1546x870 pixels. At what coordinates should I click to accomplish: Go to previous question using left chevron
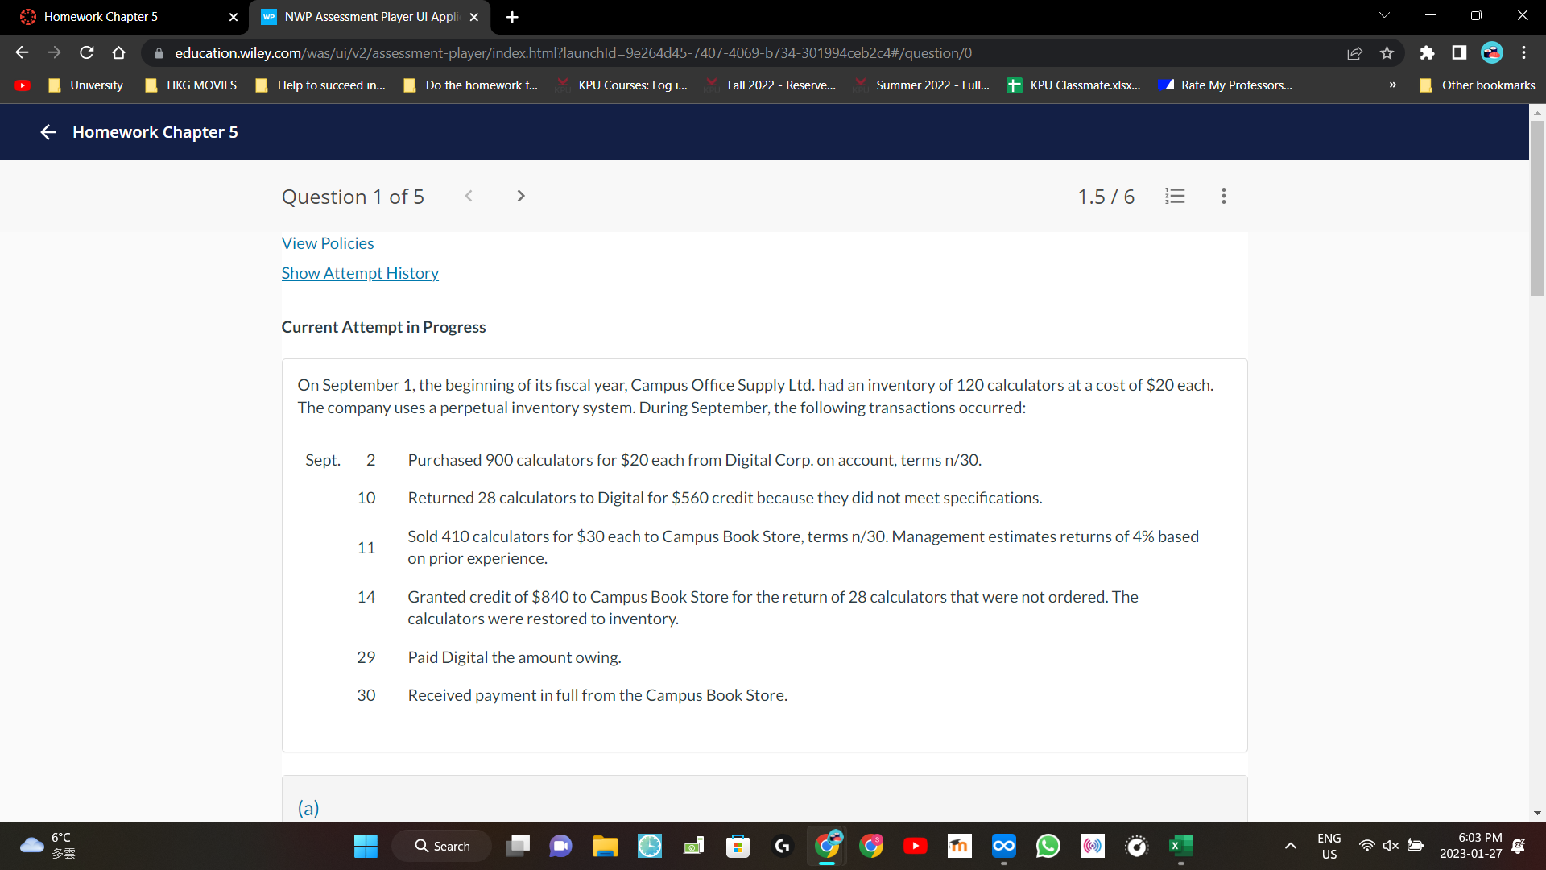469,196
